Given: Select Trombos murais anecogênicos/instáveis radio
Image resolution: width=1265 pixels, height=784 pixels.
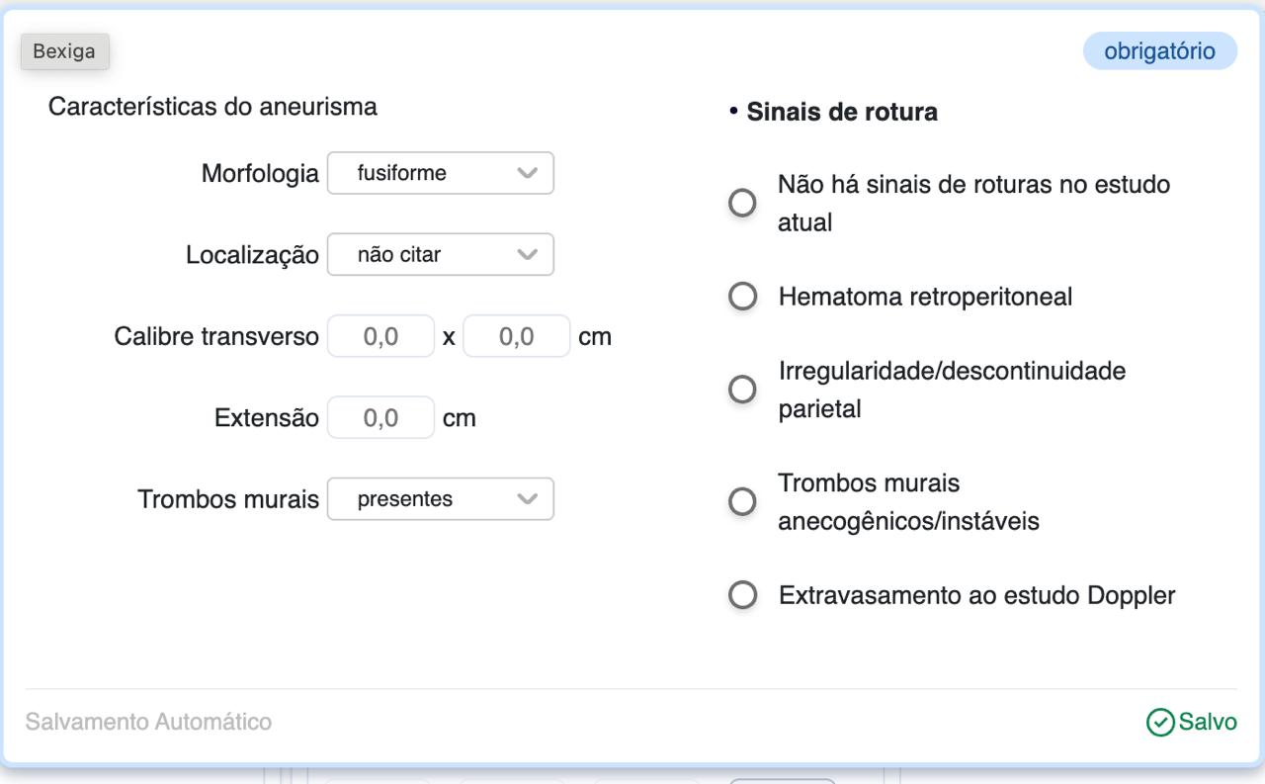Looking at the screenshot, I should click(741, 501).
